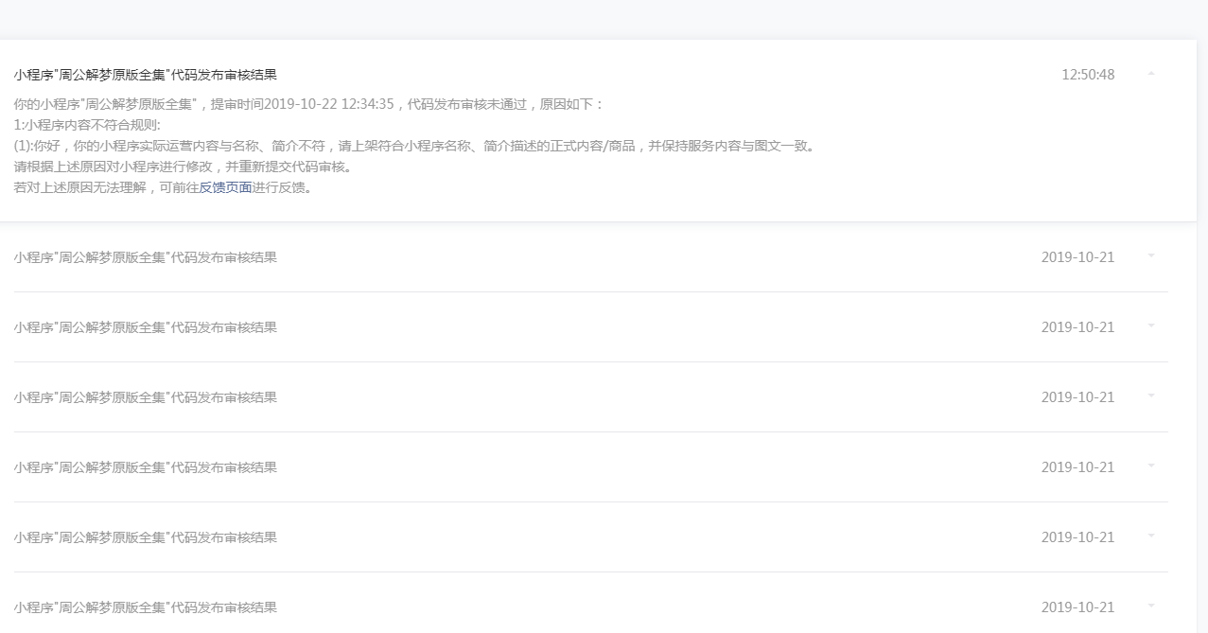1208x633 pixels.
Task: Click the black notification title 小程序"周公解梦原版全集"代码发布审核结果
Action: [145, 75]
